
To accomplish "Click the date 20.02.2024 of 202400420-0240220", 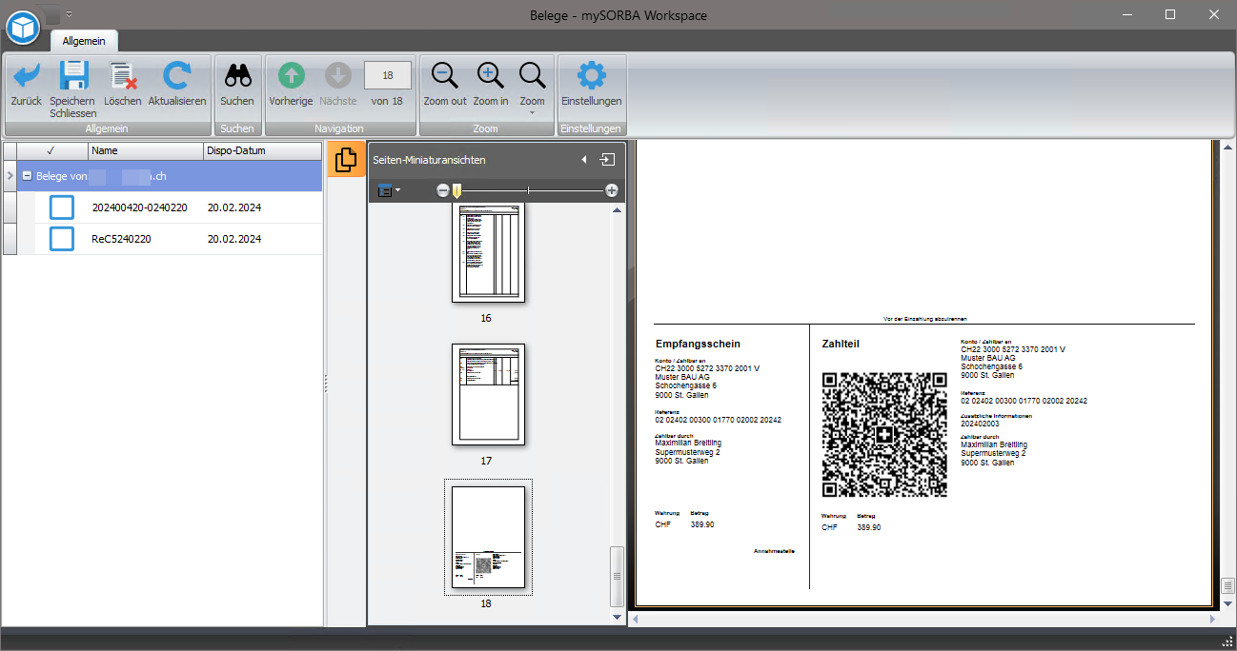I will [234, 207].
